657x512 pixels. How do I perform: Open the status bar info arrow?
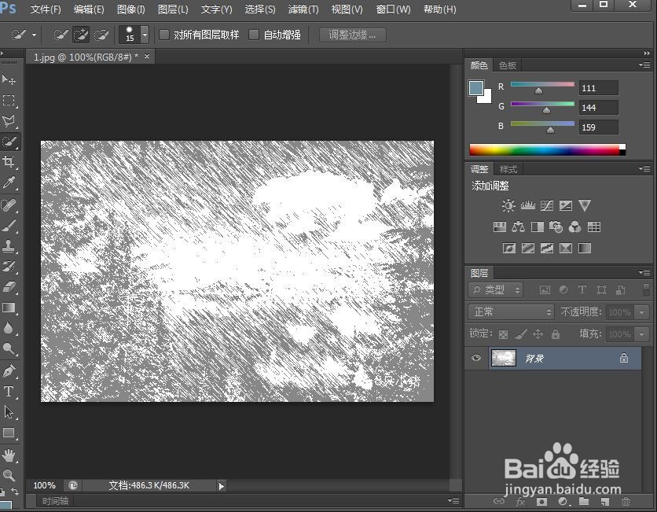222,485
